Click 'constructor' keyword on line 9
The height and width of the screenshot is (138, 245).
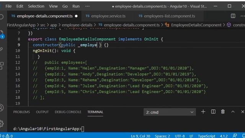pos(46,45)
